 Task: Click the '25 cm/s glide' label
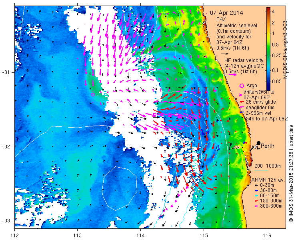click(x=261, y=102)
